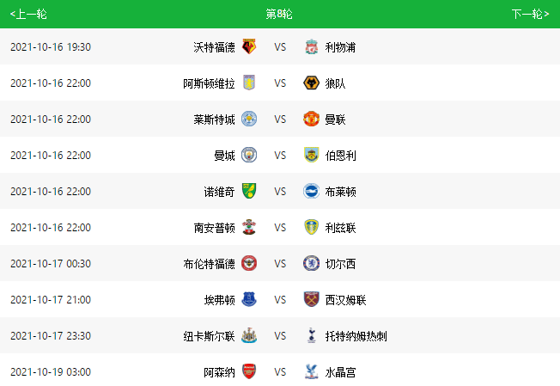Click the Watford club crest icon

pyautogui.click(x=249, y=47)
